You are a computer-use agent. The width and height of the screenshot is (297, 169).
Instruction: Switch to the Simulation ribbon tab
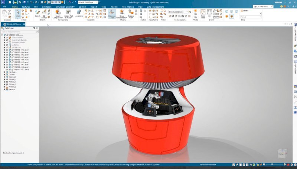(47, 7)
